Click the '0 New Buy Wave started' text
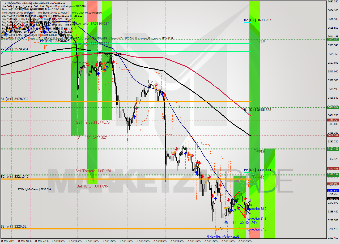This screenshot has width=340, height=244. 223,237
